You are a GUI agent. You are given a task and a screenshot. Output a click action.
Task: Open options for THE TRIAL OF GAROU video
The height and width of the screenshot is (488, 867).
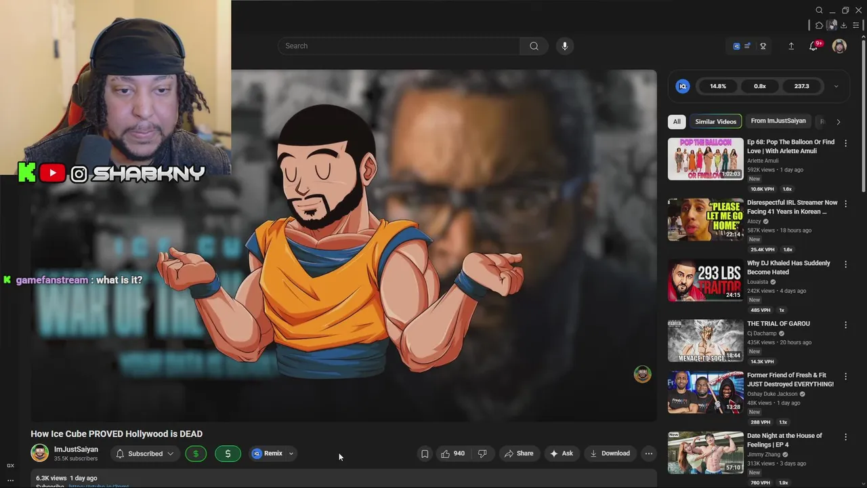tap(845, 325)
